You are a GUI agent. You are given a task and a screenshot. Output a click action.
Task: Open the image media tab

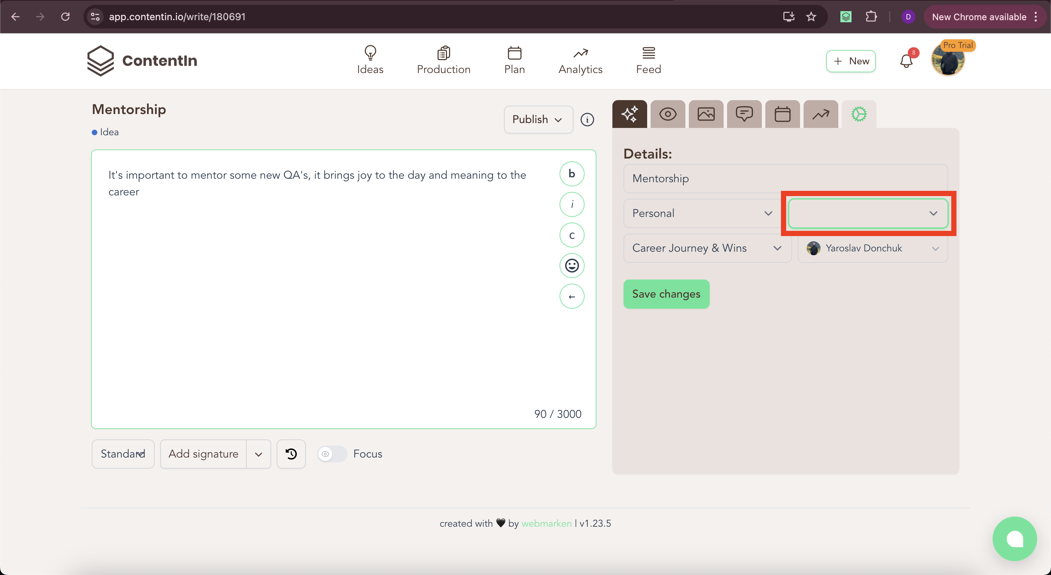[x=706, y=114]
